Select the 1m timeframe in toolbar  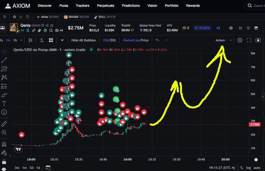8,40
